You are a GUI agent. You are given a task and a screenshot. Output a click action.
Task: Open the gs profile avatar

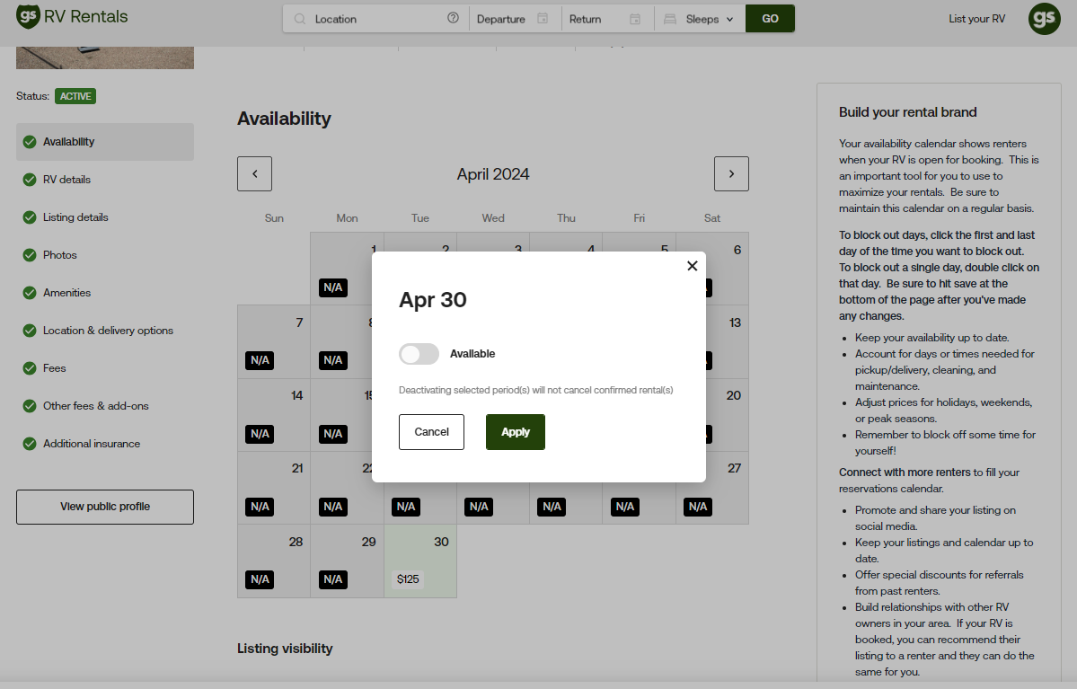click(1044, 19)
